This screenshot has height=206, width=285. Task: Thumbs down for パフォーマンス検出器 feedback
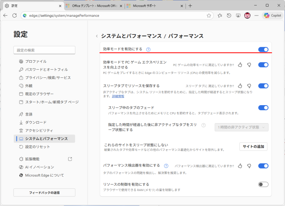click(249, 166)
